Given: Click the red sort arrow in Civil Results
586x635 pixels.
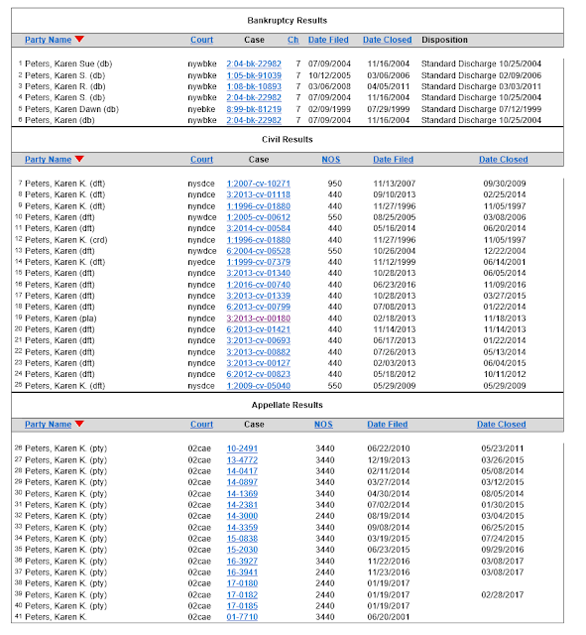Looking at the screenshot, I should [x=79, y=159].
